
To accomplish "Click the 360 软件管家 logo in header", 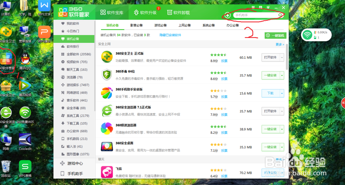I will (74, 12).
